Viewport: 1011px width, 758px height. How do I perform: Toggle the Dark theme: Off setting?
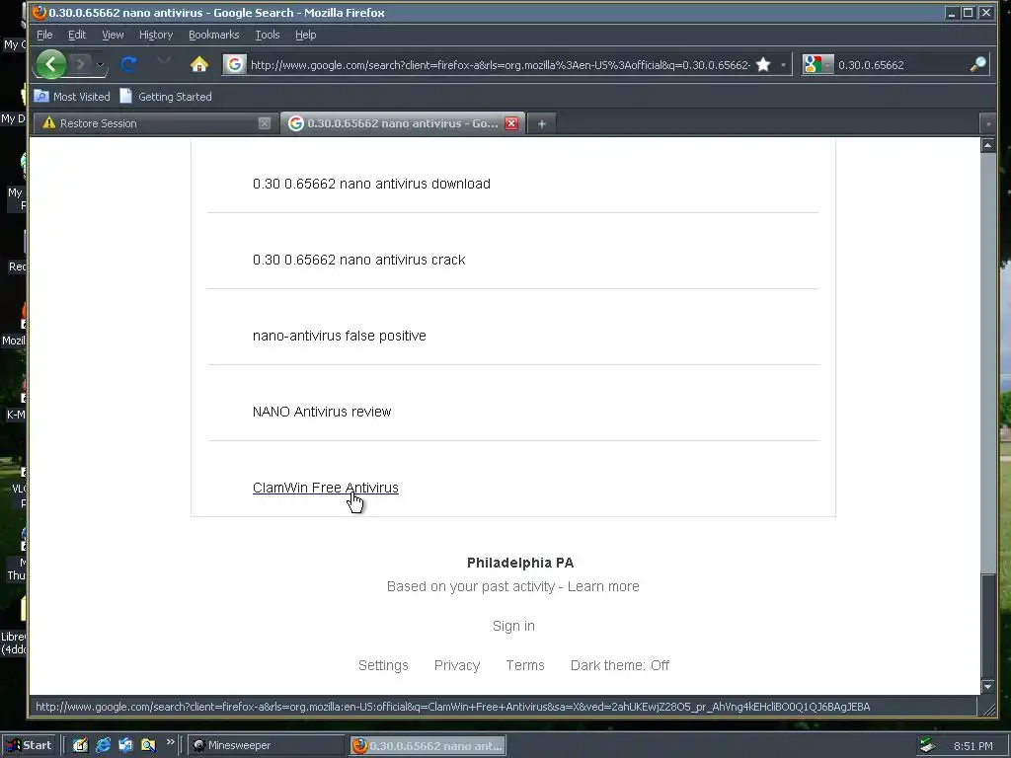coord(620,665)
